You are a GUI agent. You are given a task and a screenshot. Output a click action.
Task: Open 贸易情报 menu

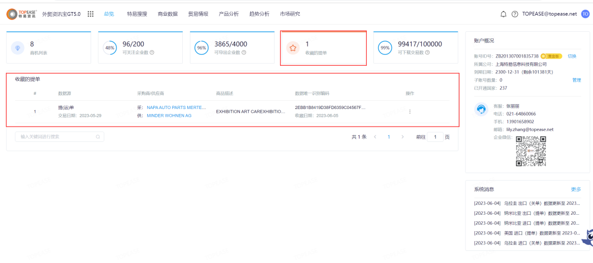click(x=198, y=14)
